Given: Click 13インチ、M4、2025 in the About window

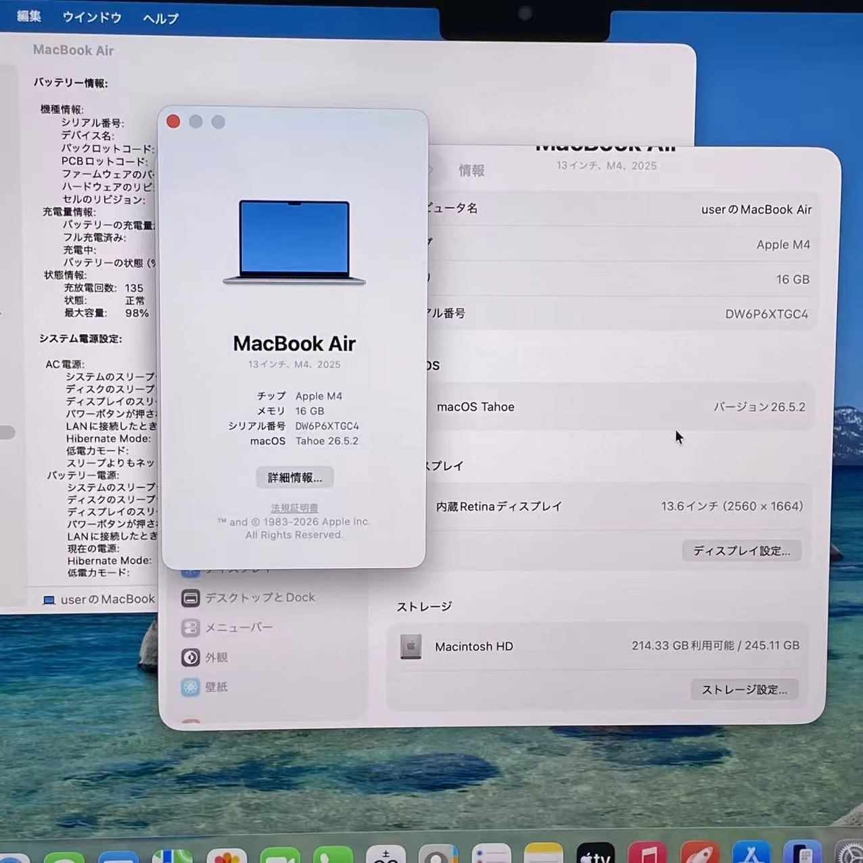Looking at the screenshot, I should (x=294, y=365).
